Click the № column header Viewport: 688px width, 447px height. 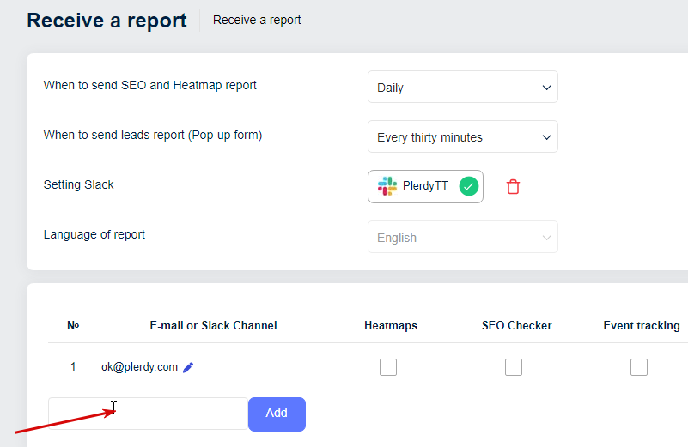[73, 325]
